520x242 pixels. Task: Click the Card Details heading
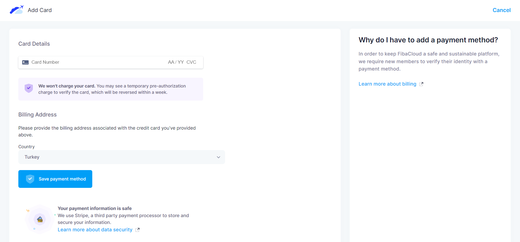click(34, 44)
